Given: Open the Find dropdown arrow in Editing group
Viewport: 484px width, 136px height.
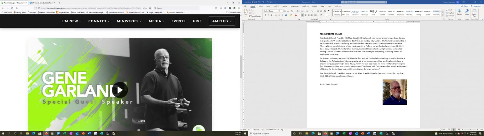Looking at the screenshot, I should (453, 10).
